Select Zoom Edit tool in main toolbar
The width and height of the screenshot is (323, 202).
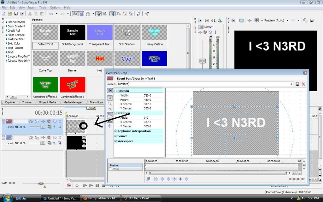131,14
